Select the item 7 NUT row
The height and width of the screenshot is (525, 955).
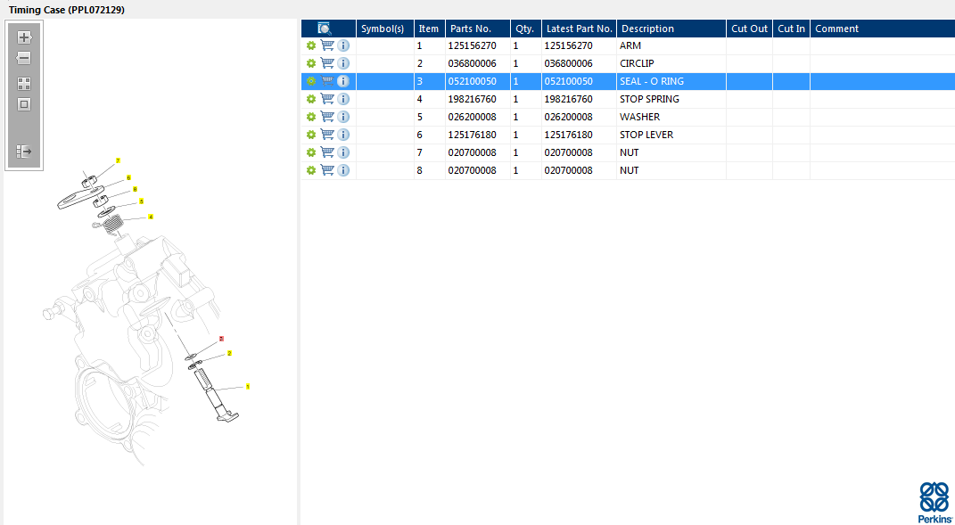629,152
